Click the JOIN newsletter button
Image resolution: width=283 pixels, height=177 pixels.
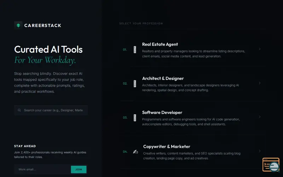[x=79, y=170]
